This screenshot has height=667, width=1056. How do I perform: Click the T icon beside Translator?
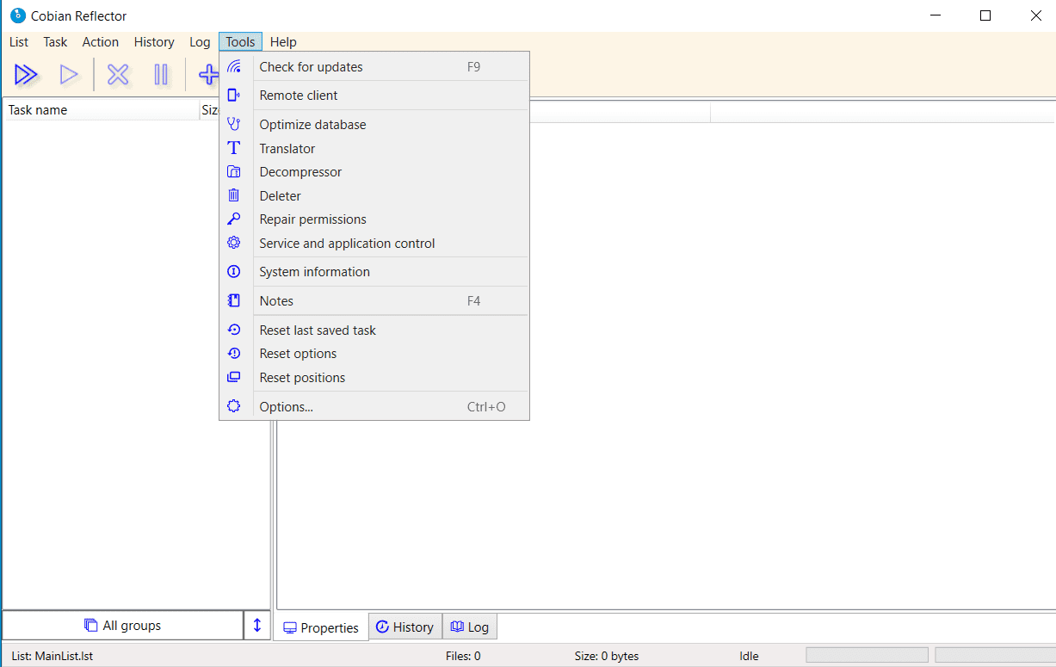tap(233, 149)
